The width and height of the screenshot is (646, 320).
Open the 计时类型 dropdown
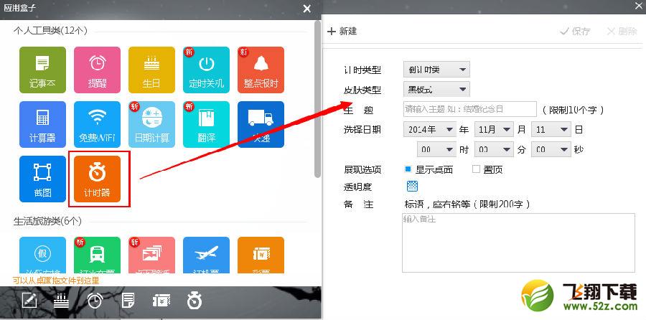pos(436,70)
